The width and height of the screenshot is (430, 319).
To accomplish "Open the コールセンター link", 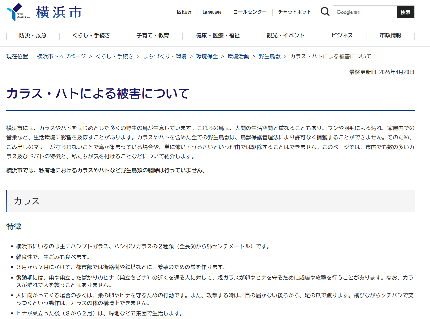I will (250, 12).
